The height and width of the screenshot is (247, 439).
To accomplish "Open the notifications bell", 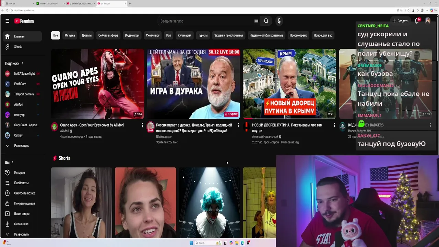I will pyautogui.click(x=417, y=21).
